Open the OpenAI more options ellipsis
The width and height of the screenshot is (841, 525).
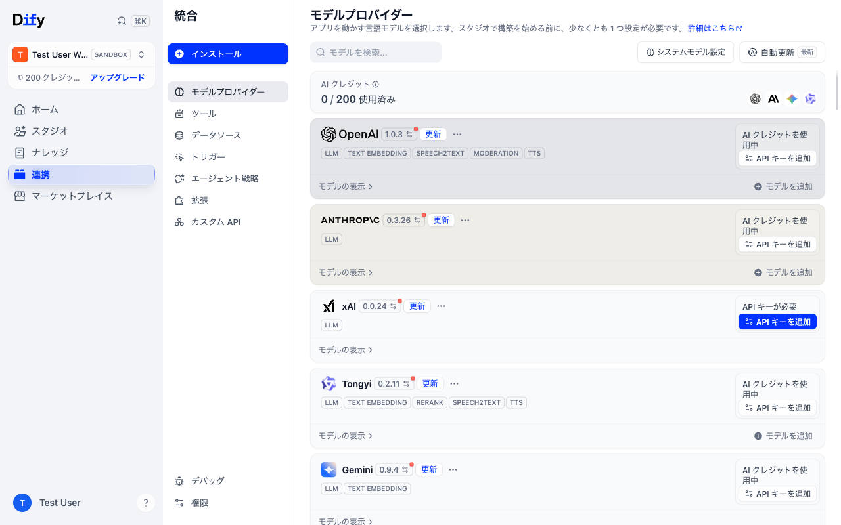(457, 134)
